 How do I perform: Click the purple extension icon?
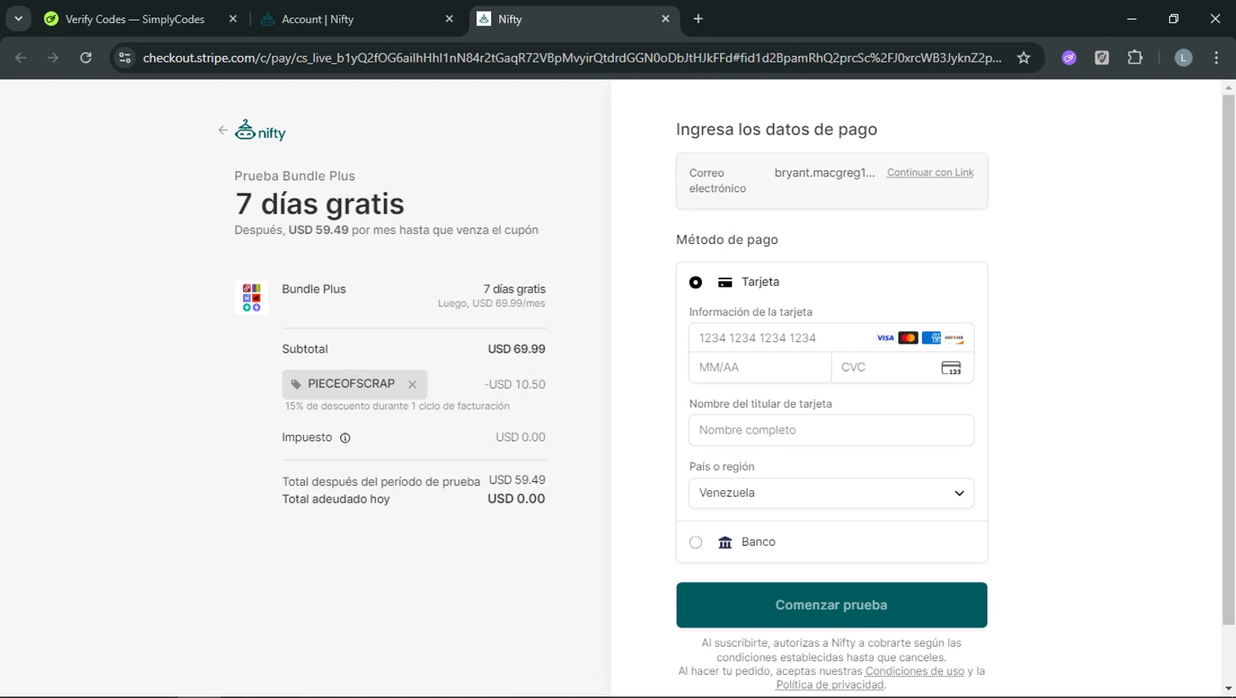(x=1070, y=58)
